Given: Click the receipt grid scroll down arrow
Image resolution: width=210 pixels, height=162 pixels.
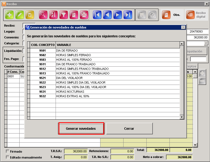Looking at the screenshot, I should pos(195,145).
